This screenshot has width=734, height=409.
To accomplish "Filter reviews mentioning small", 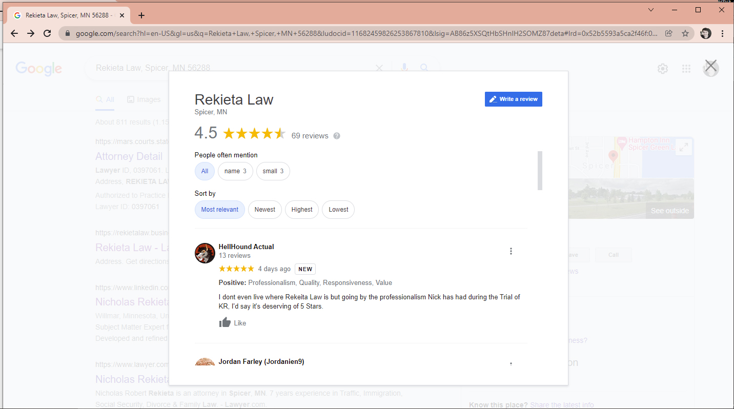I will pos(273,171).
